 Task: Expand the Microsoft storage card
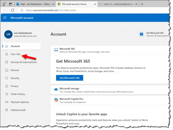[x=110, y=90]
